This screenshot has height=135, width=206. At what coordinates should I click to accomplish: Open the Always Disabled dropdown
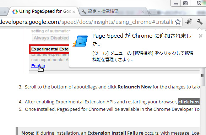point(50,38)
